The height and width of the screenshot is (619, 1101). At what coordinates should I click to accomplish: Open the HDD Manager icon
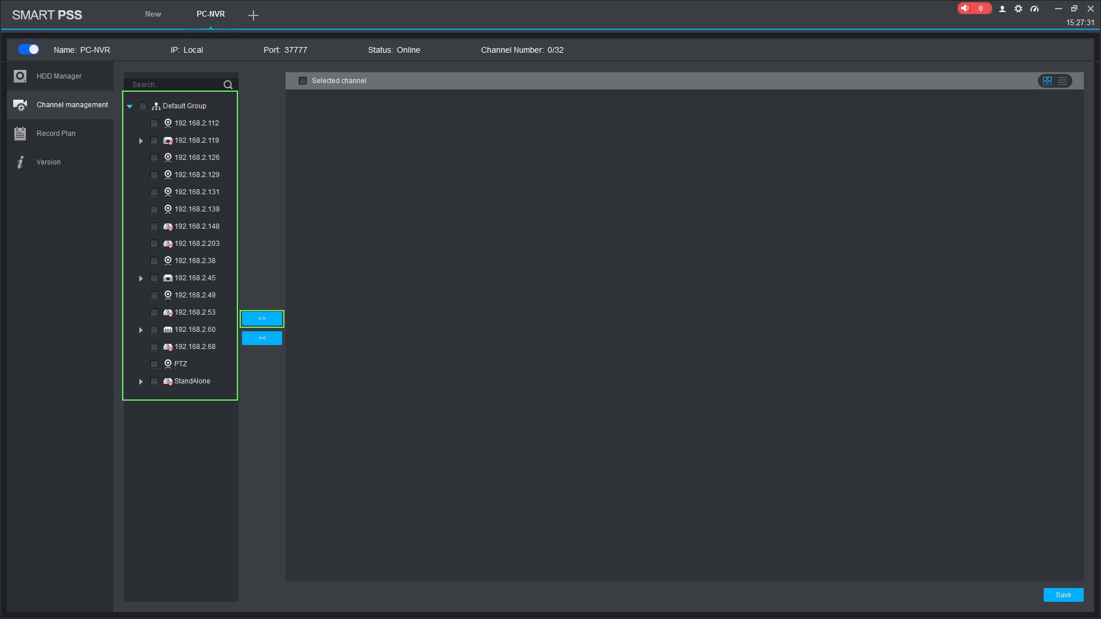[x=20, y=76]
